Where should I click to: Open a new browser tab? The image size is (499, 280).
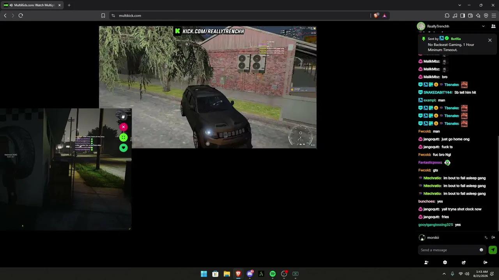pos(69,5)
